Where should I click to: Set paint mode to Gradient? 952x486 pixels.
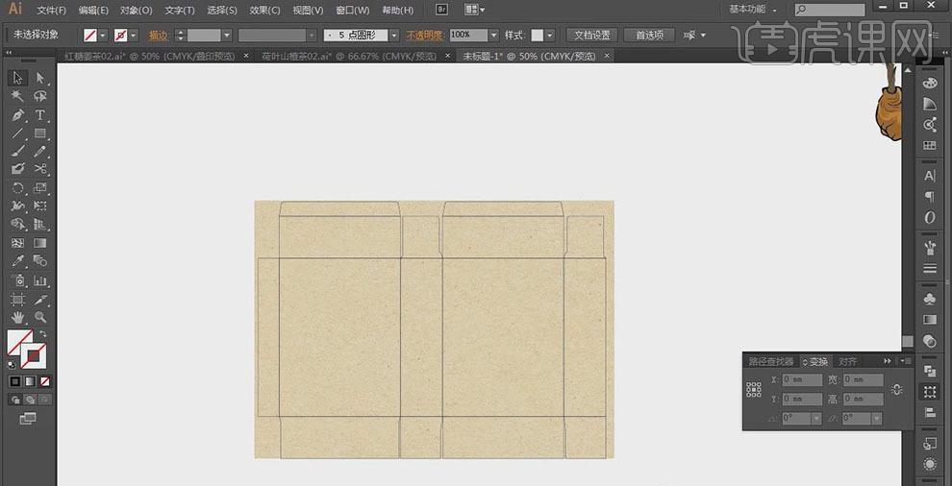pos(30,381)
